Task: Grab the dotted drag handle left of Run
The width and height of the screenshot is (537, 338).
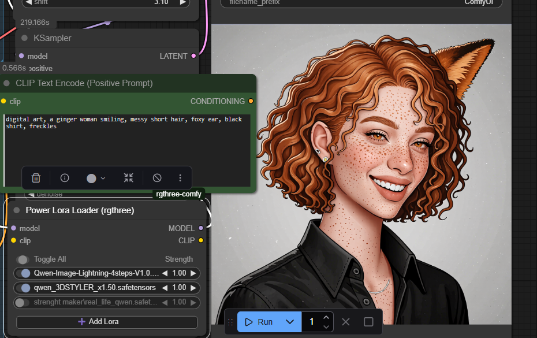Action: tap(230, 322)
